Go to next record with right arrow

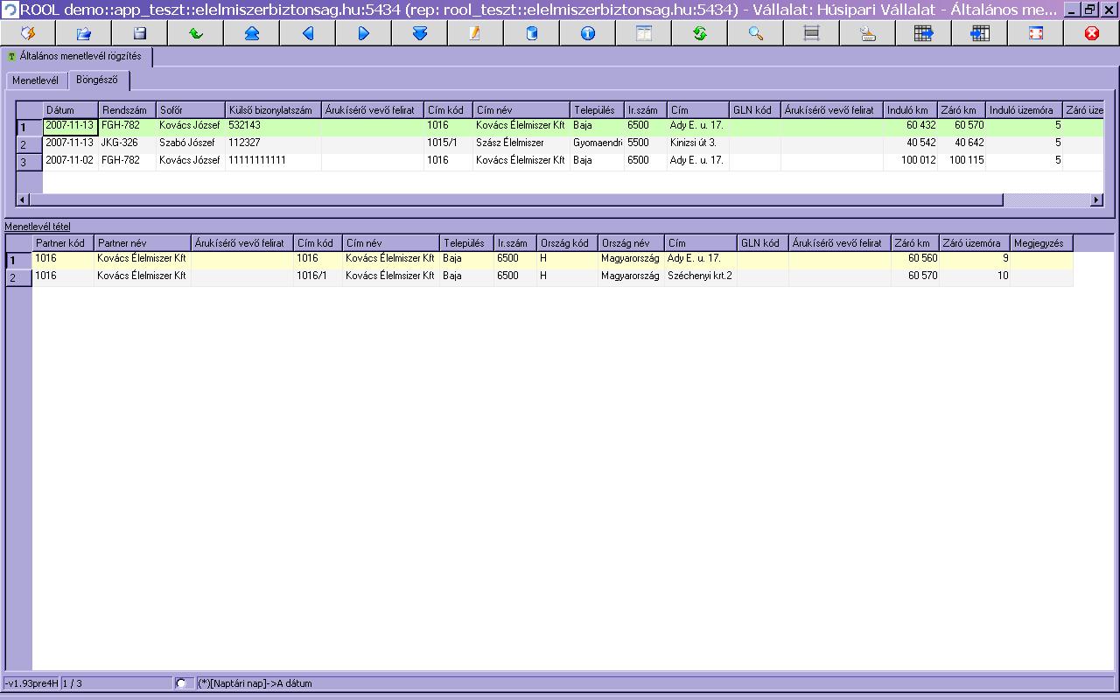(x=363, y=33)
